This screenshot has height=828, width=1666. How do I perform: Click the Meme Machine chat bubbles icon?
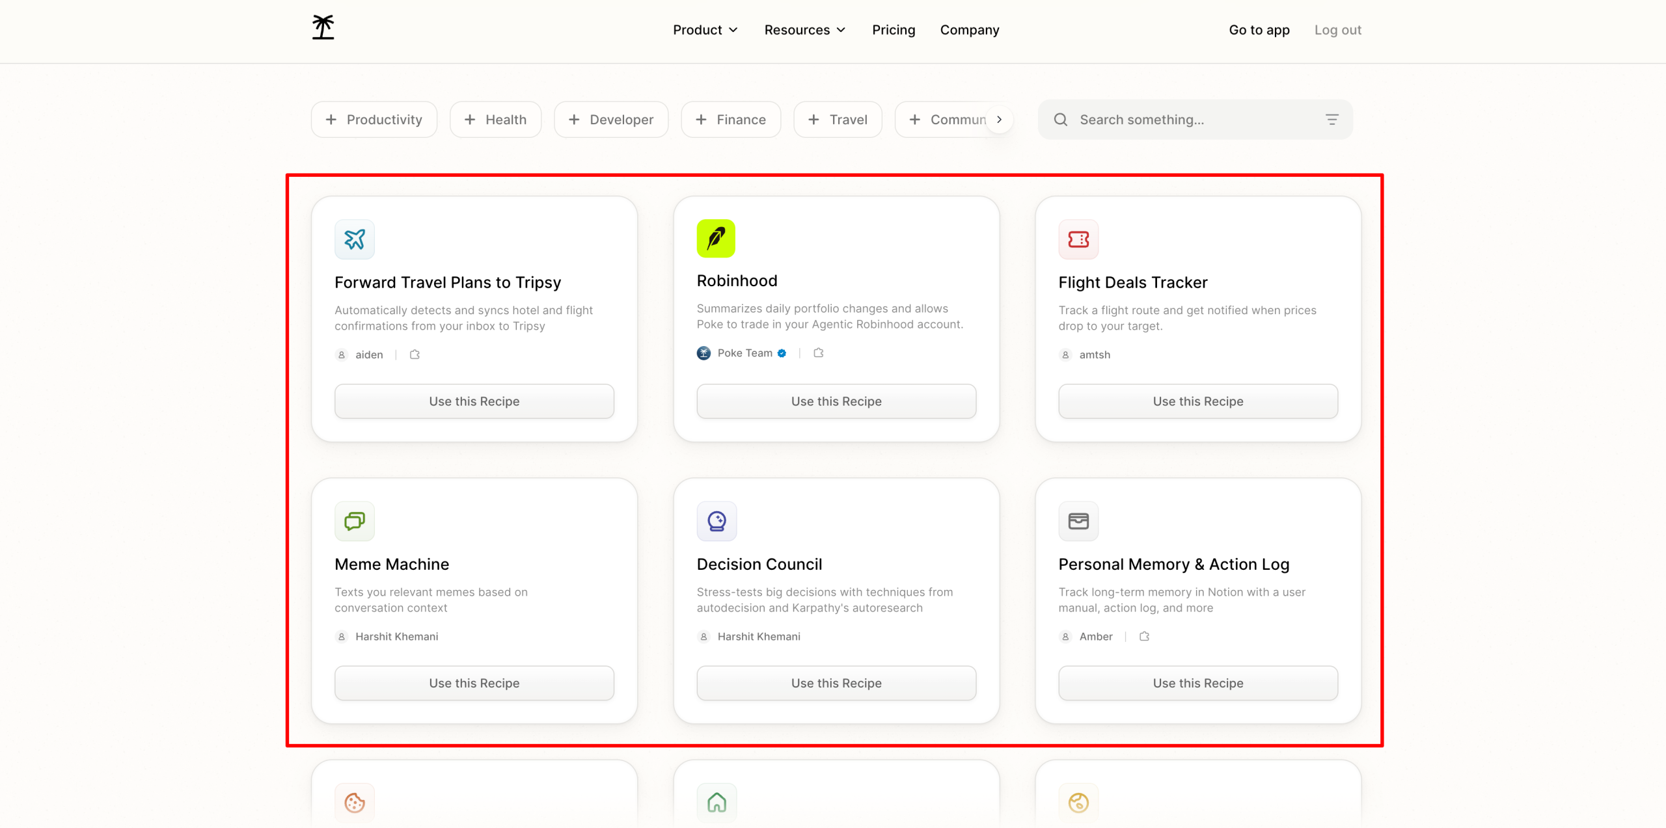(x=355, y=521)
